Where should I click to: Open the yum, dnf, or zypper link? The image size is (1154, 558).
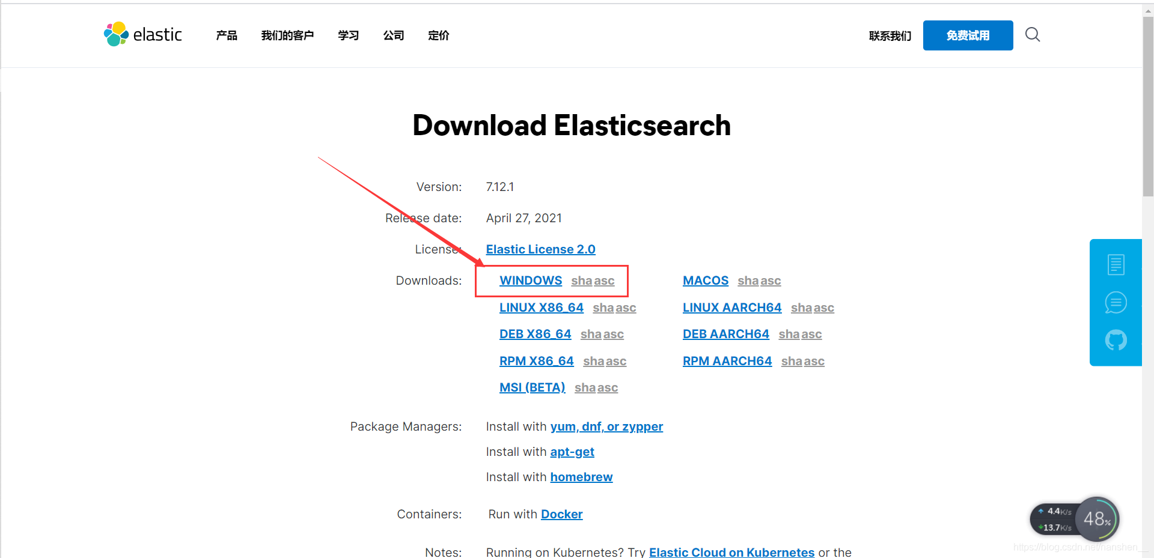click(x=606, y=426)
